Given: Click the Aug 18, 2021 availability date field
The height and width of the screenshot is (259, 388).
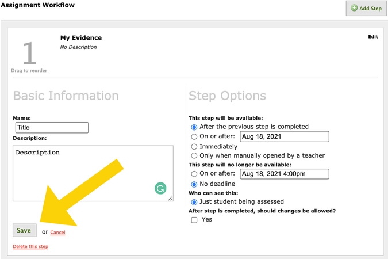Looking at the screenshot, I should (285, 136).
